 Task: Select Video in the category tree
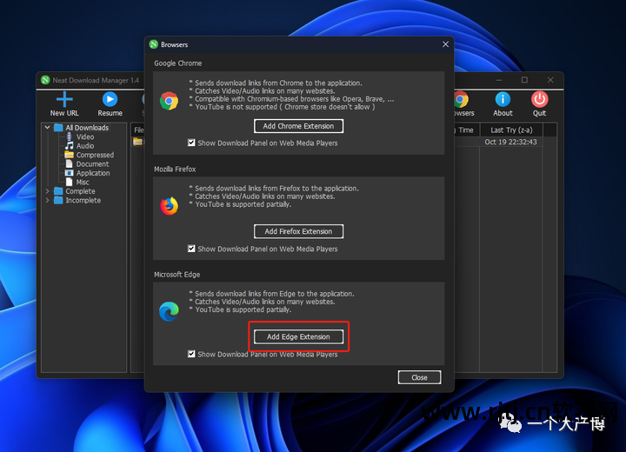click(85, 137)
